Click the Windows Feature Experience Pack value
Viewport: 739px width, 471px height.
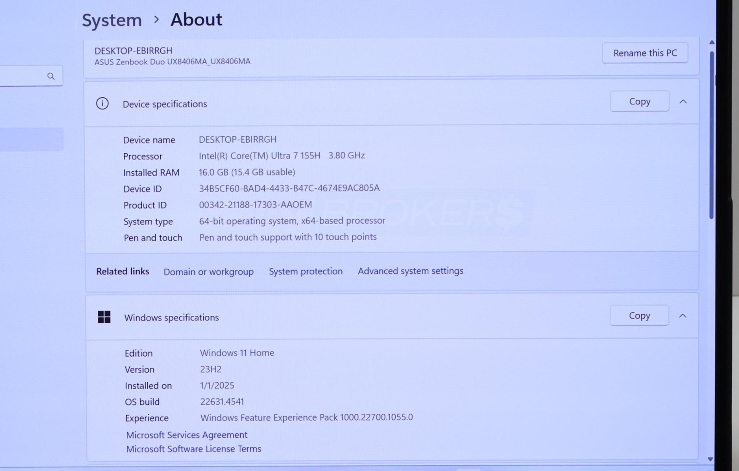click(307, 417)
